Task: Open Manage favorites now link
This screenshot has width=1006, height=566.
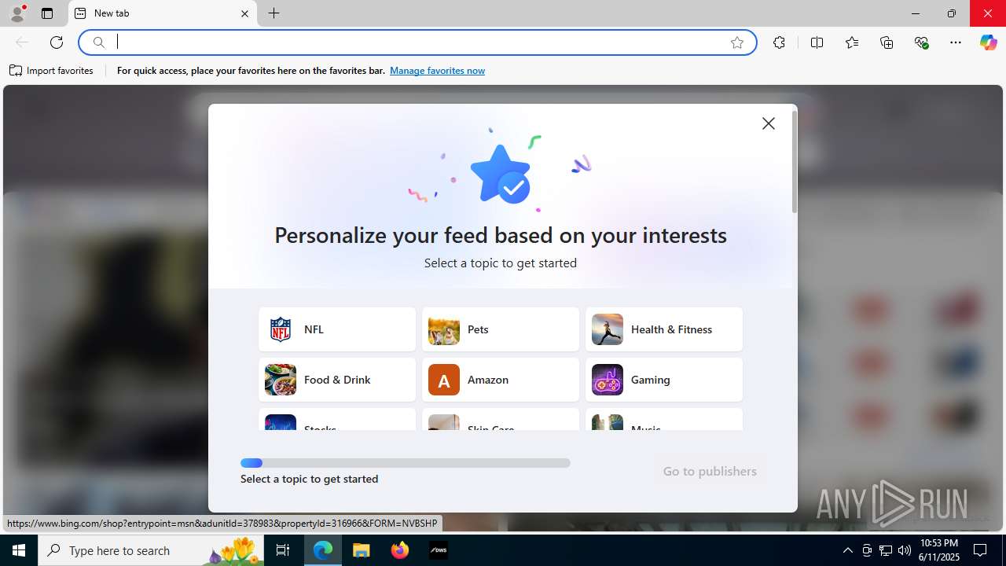Action: 437,71
